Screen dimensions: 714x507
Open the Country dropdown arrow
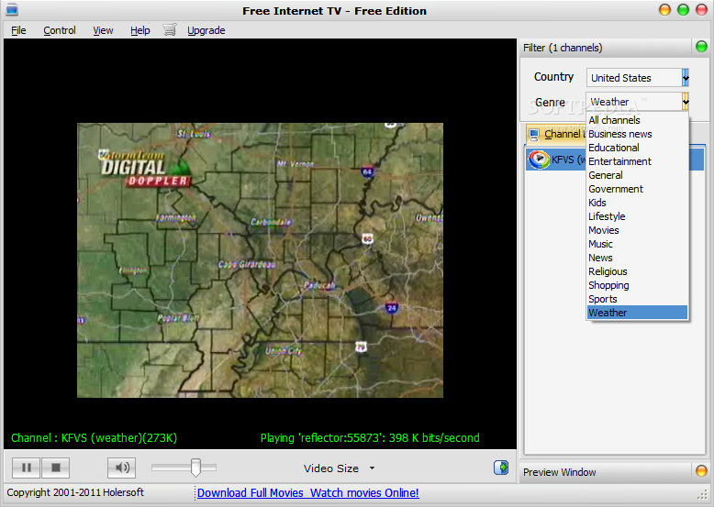pyautogui.click(x=686, y=78)
